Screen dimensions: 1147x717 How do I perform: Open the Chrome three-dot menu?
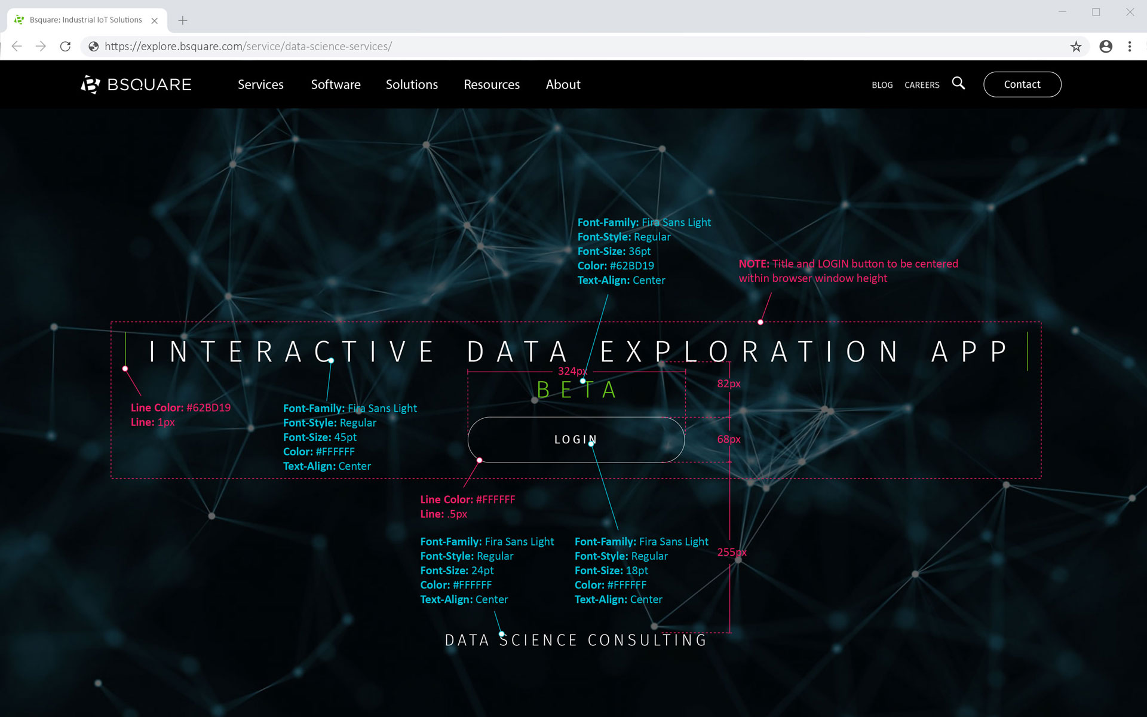point(1129,46)
